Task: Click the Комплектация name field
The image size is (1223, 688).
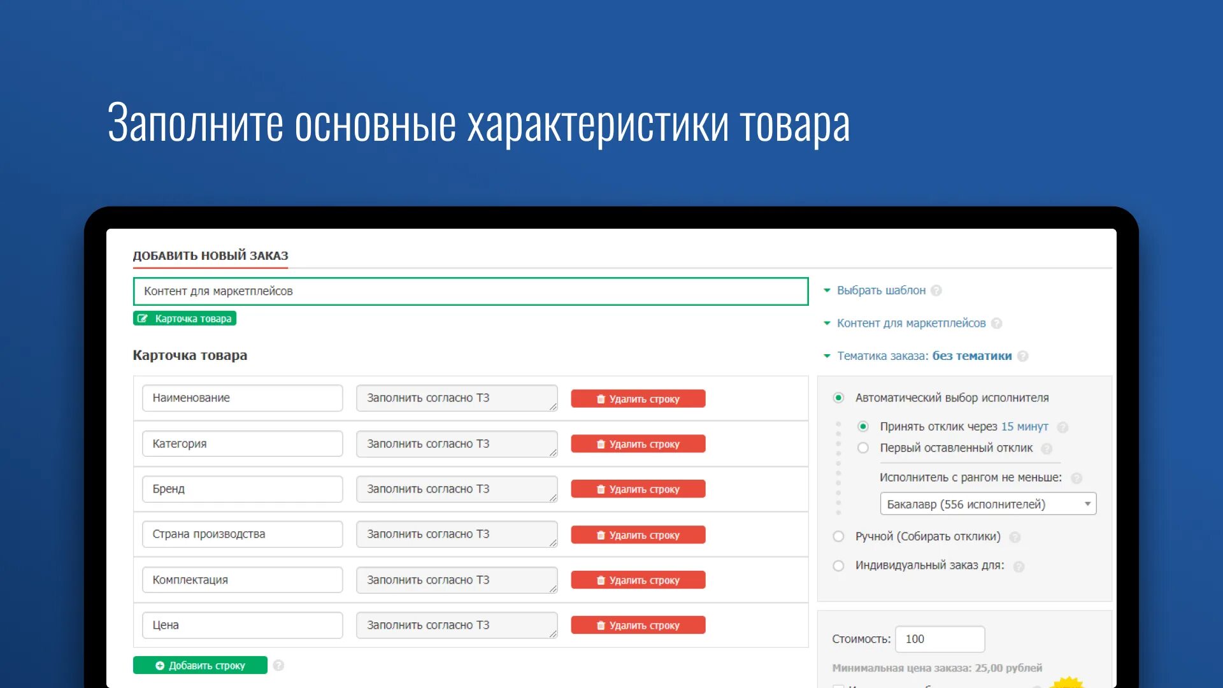Action: pyautogui.click(x=243, y=580)
